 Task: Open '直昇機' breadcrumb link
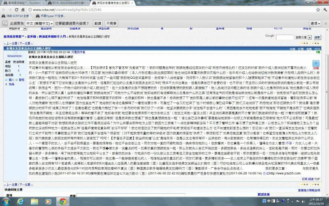coord(32,37)
